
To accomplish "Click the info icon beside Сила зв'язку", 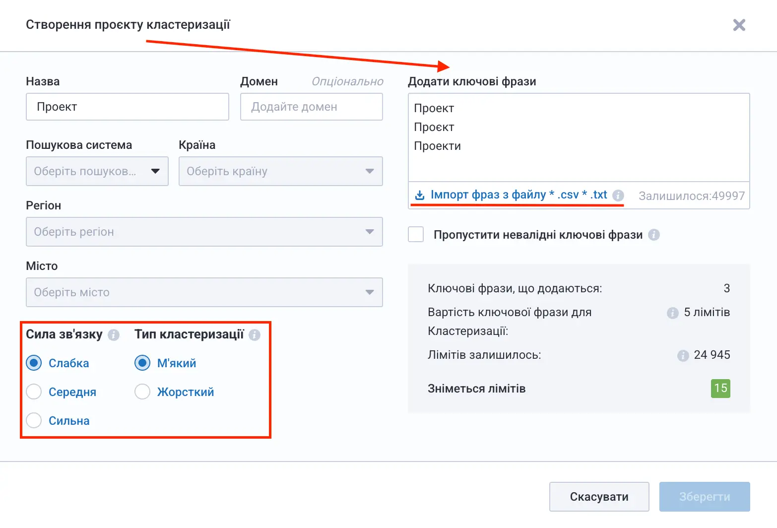I will [114, 335].
